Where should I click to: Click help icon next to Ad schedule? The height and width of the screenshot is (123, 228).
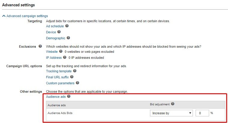click(67, 26)
